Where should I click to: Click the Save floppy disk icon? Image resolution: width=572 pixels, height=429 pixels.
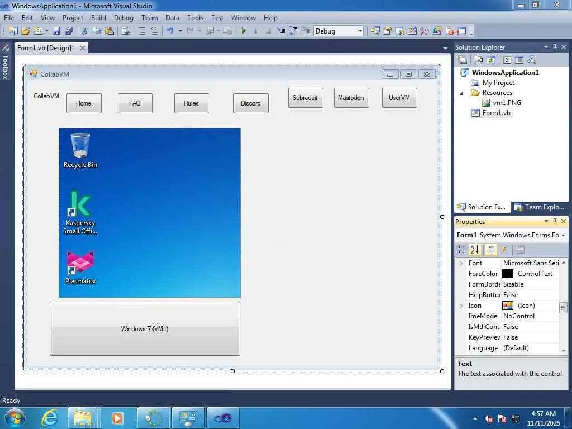pos(56,31)
